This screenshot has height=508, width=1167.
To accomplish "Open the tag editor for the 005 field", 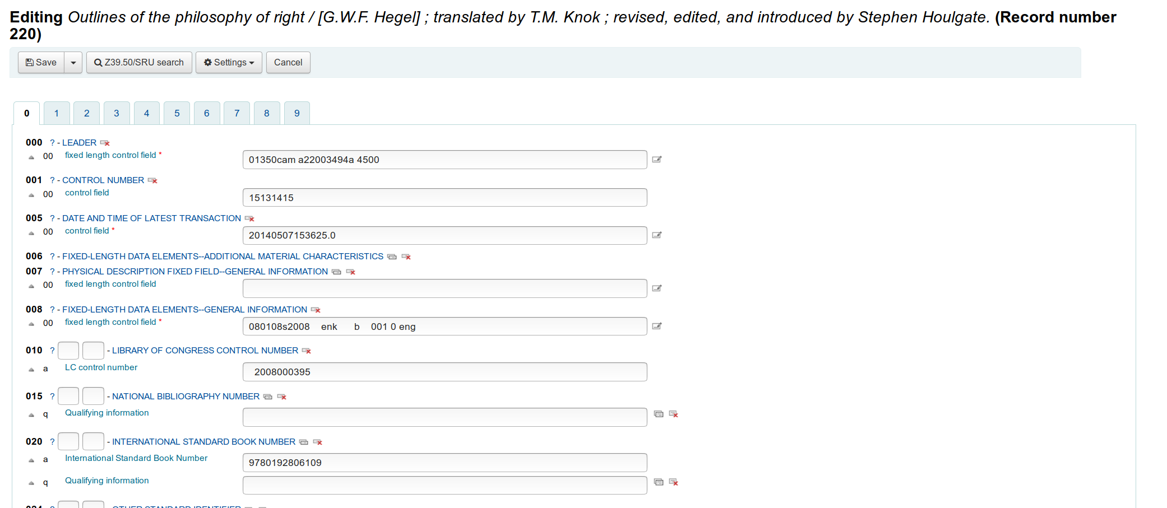I will click(657, 235).
